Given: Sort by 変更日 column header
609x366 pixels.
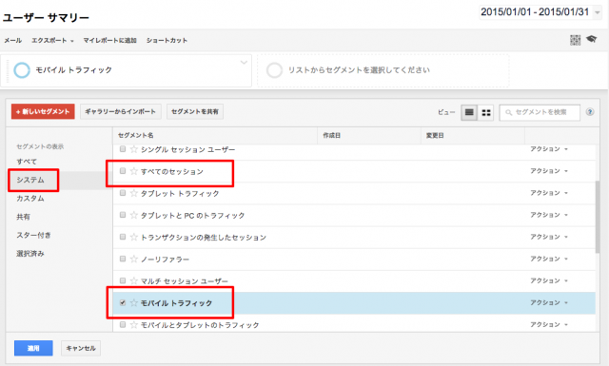Looking at the screenshot, I should (x=435, y=135).
